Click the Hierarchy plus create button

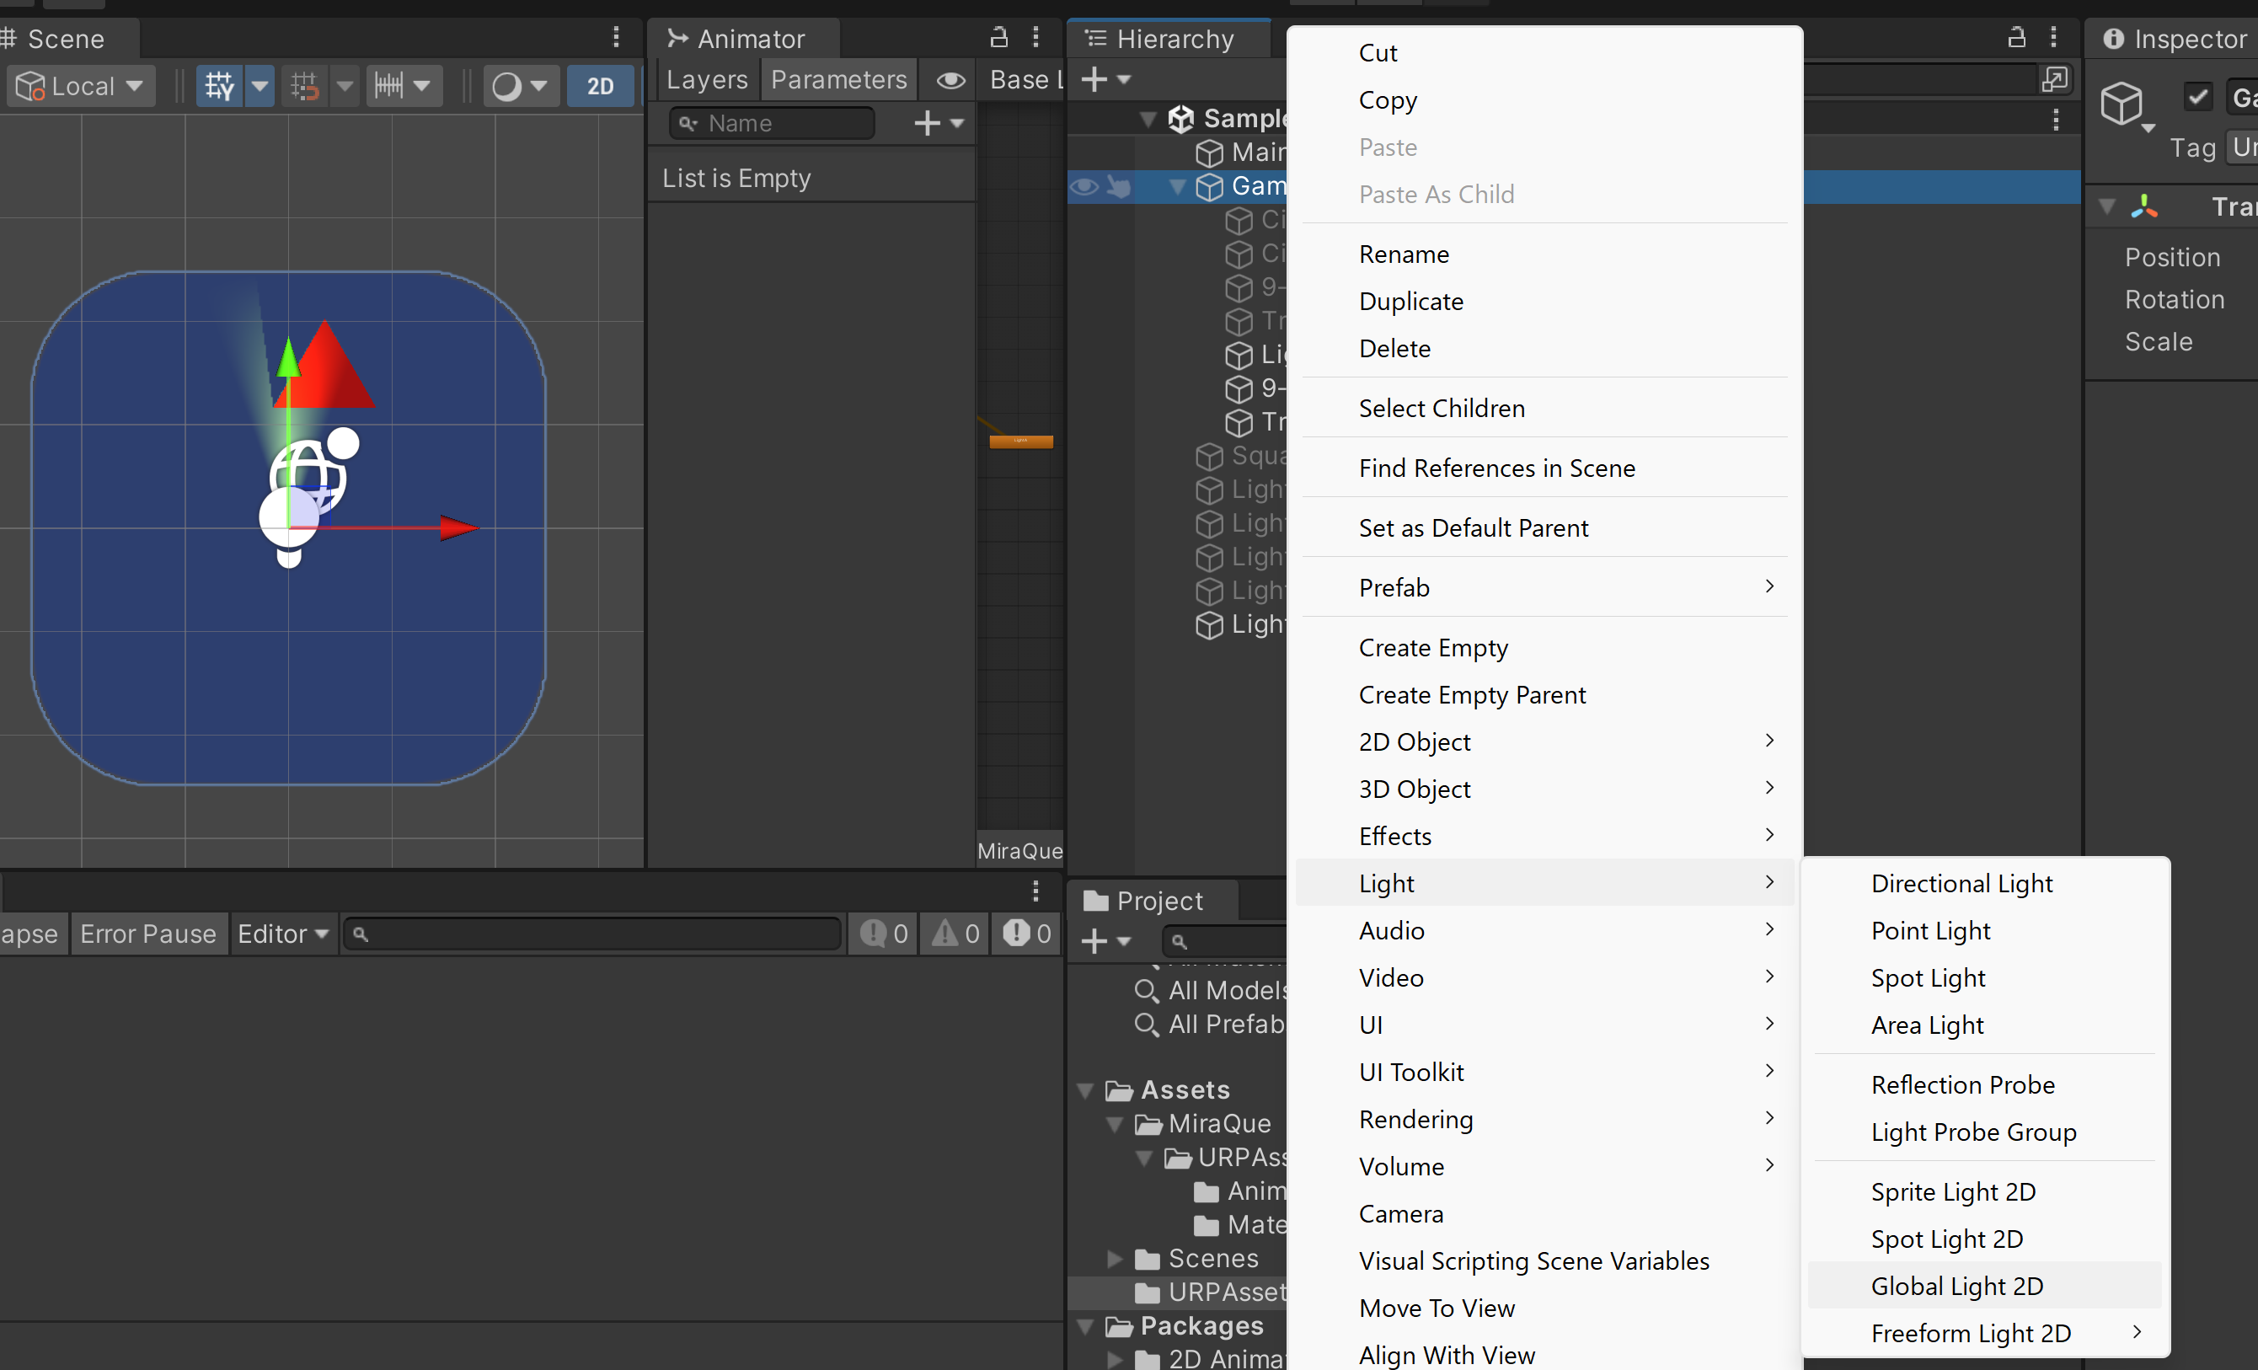(x=1095, y=80)
